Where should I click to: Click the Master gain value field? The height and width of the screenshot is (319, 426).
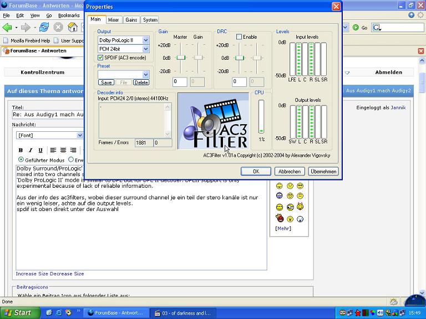tap(180, 81)
